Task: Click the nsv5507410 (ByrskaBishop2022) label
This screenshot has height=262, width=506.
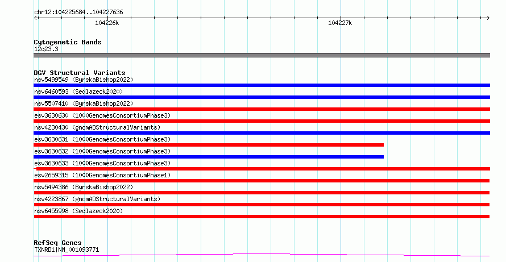Action: 84,103
